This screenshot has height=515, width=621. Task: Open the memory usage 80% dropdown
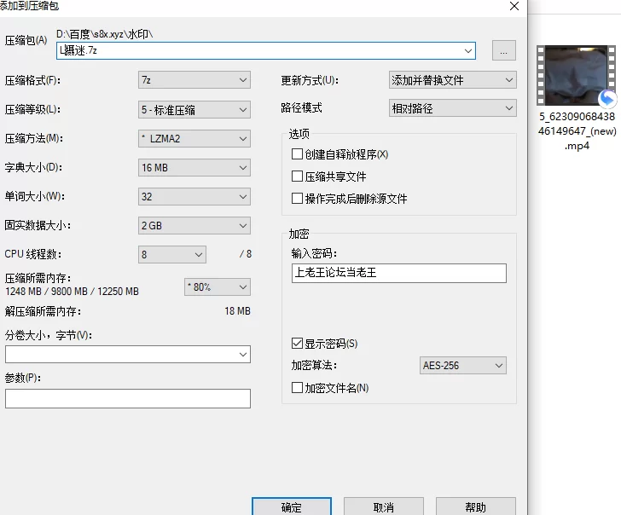(x=218, y=287)
